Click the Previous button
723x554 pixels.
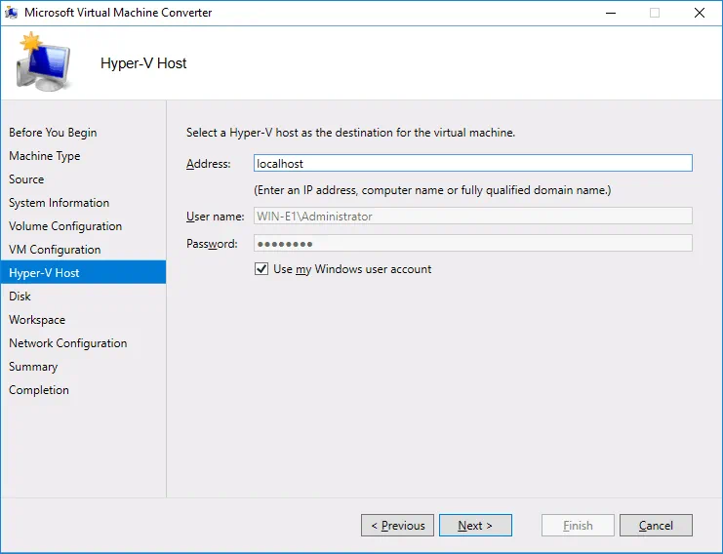397,526
